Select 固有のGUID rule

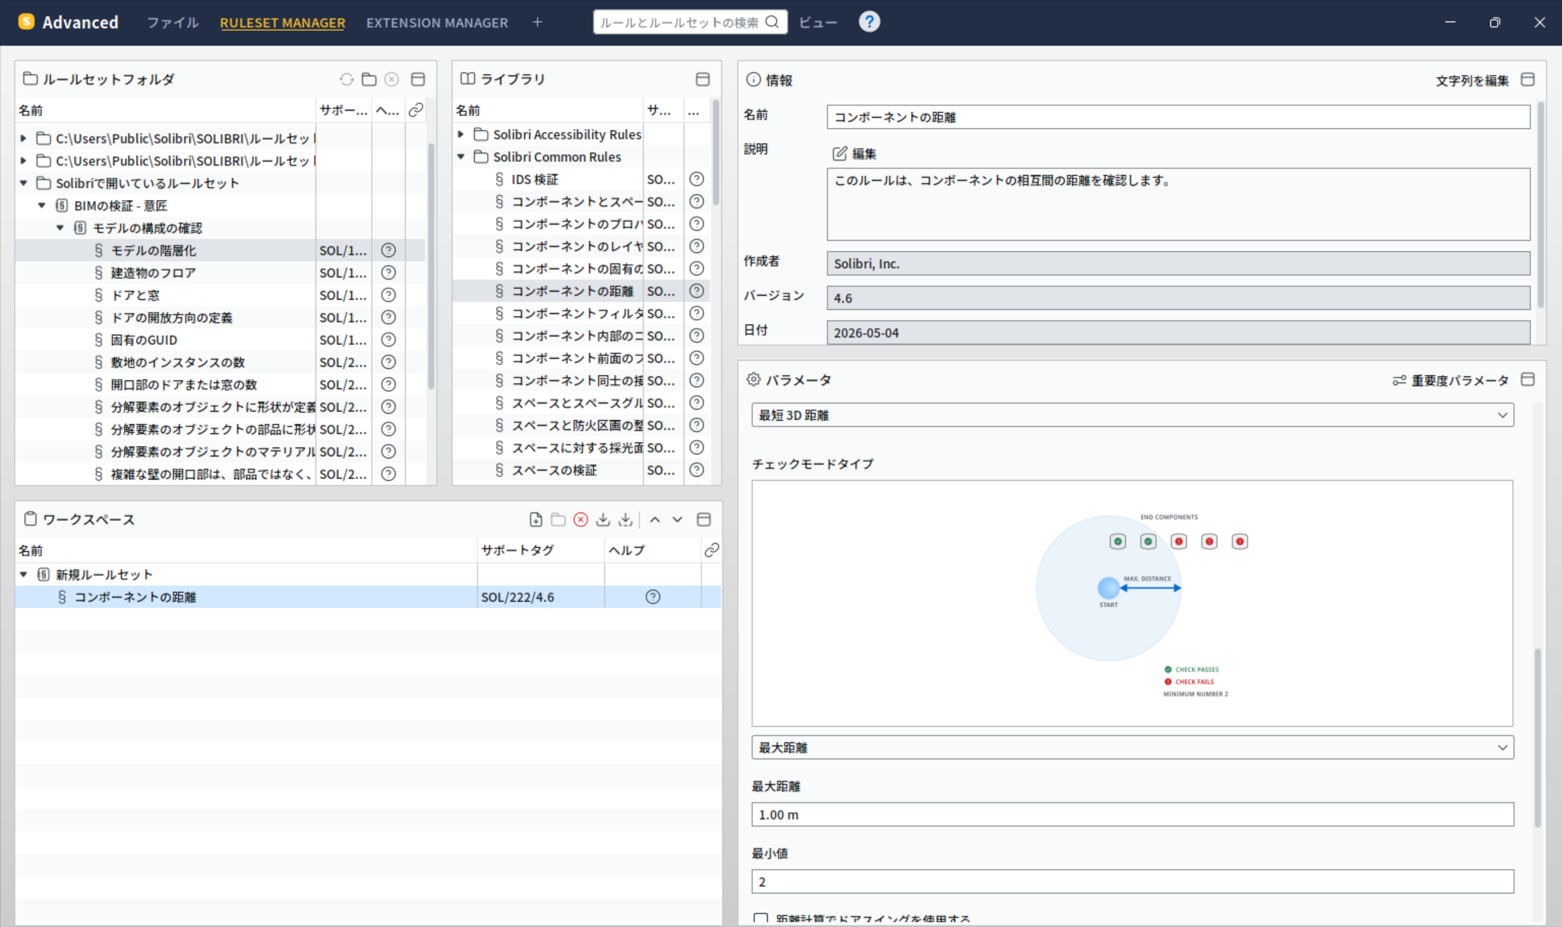[x=144, y=340]
